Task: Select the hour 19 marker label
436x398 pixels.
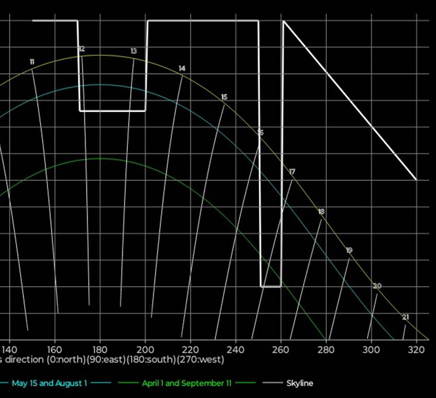Action: [x=349, y=250]
